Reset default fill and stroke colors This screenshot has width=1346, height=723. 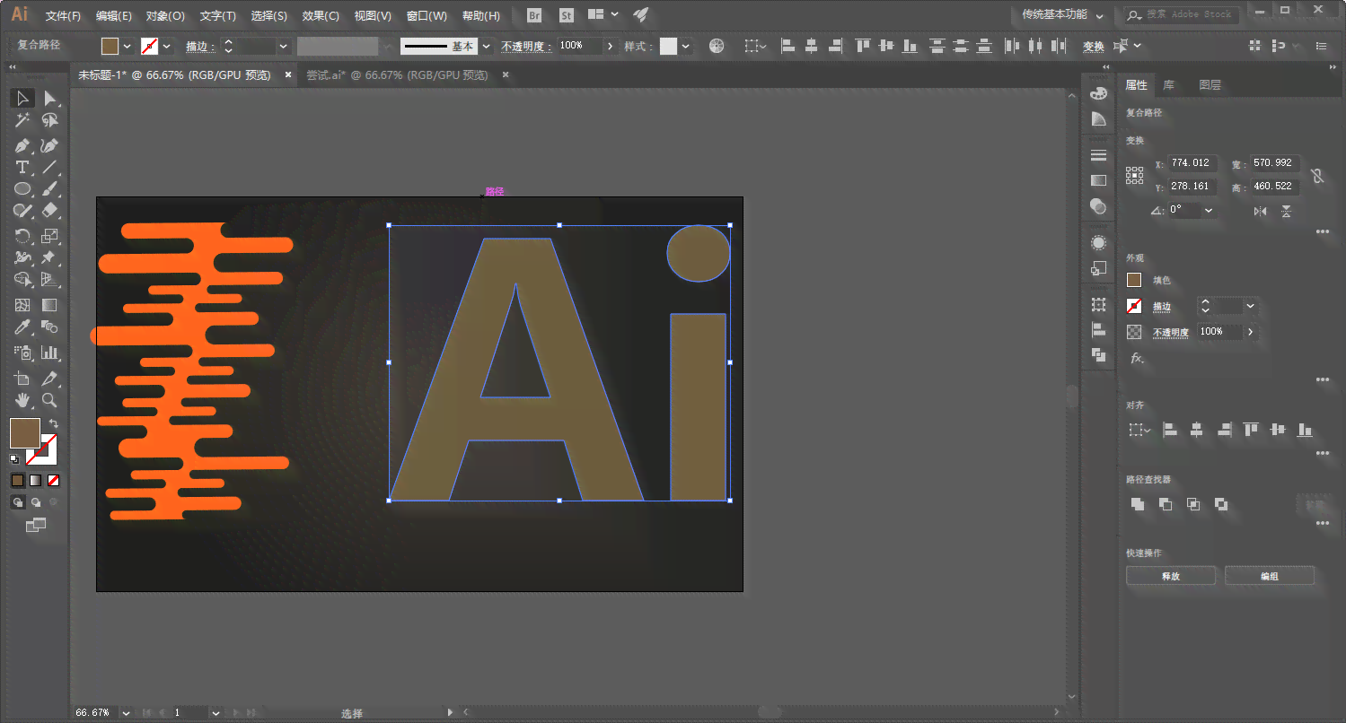point(14,459)
